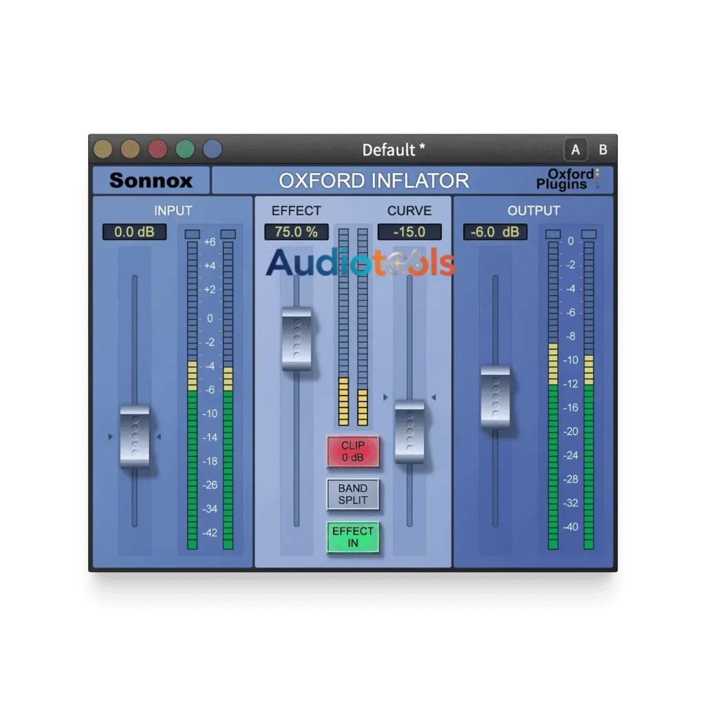Click the -40 output meter scale mark
This screenshot has width=706, height=706.
pyautogui.click(x=570, y=527)
